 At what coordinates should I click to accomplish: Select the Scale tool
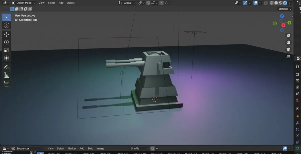pos(6,50)
